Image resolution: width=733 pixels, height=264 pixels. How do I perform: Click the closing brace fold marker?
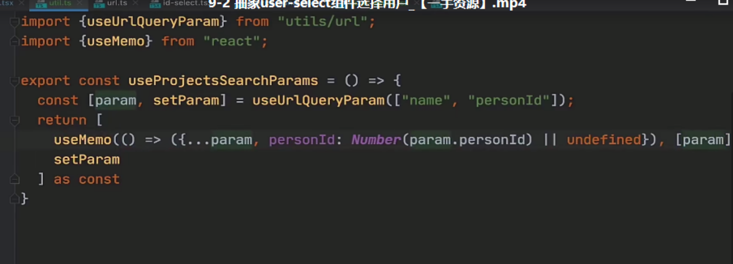15,199
